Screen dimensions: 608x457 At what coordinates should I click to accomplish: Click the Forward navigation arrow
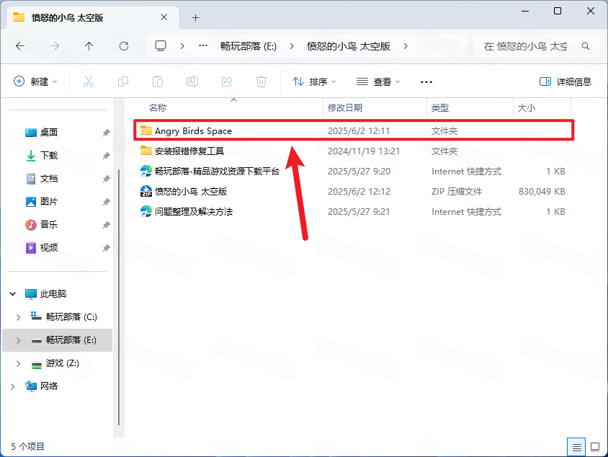point(55,46)
